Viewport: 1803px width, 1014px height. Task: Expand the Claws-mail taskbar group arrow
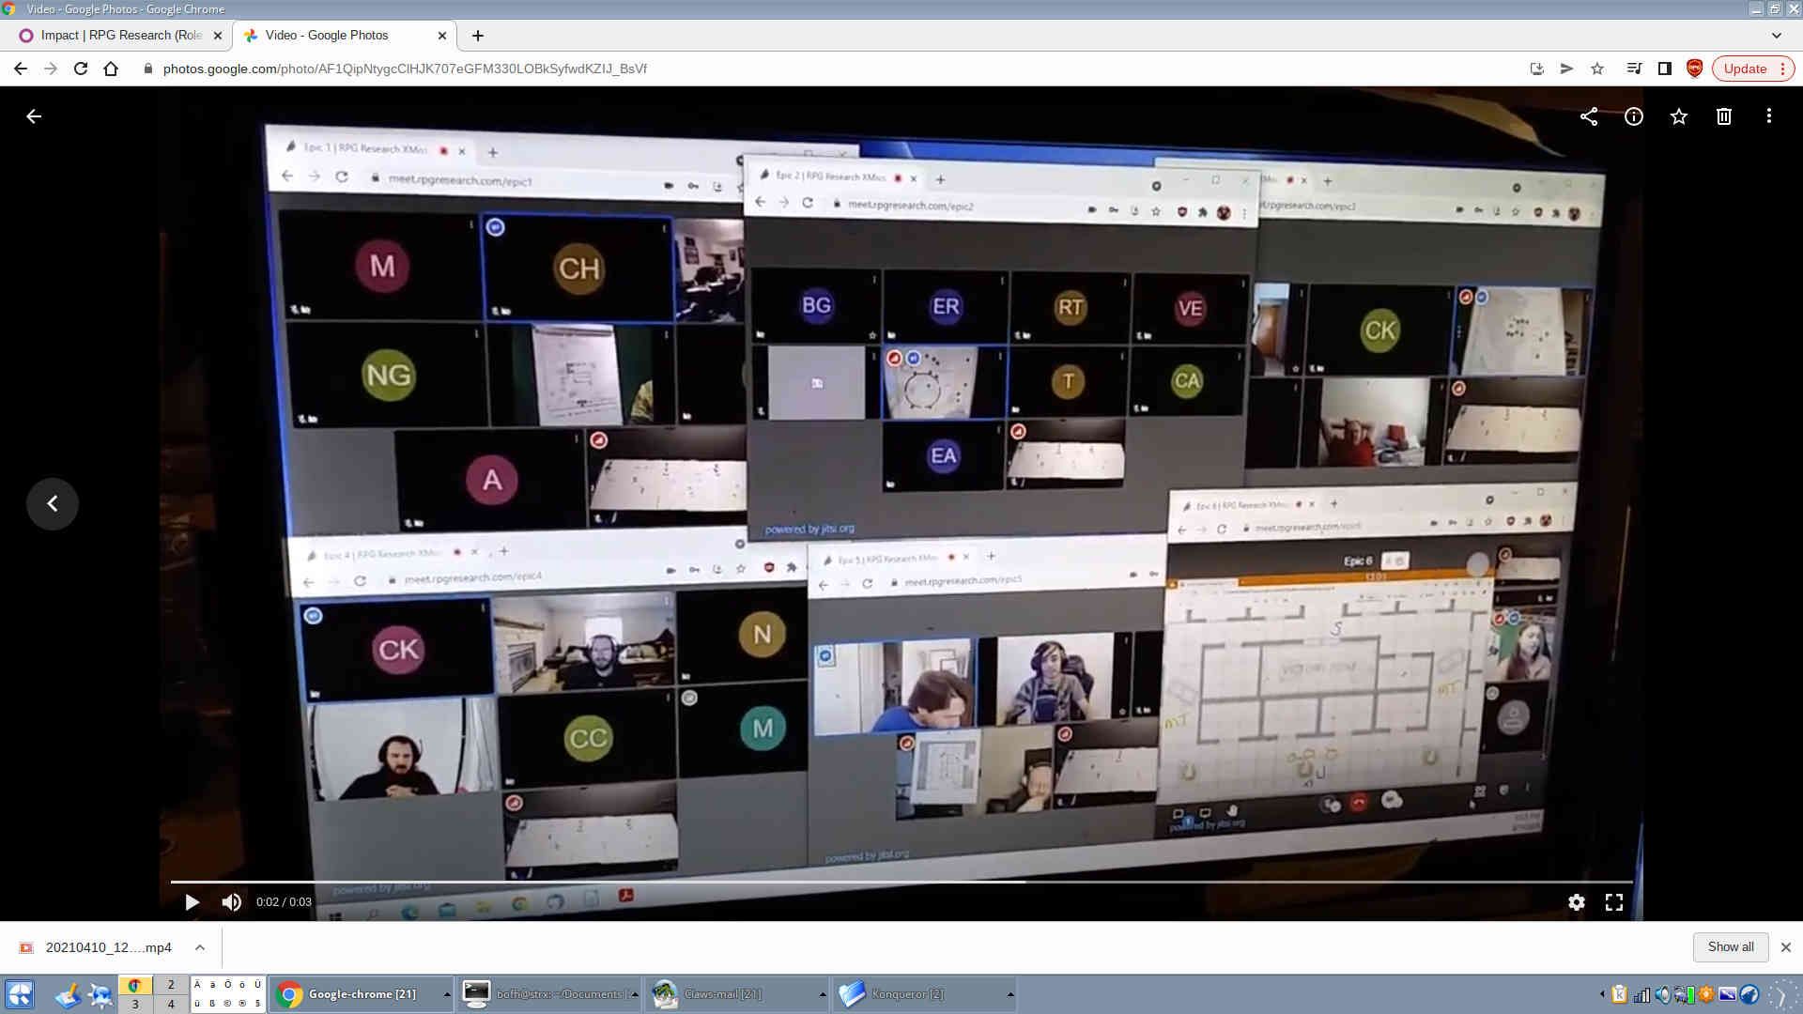(x=823, y=994)
